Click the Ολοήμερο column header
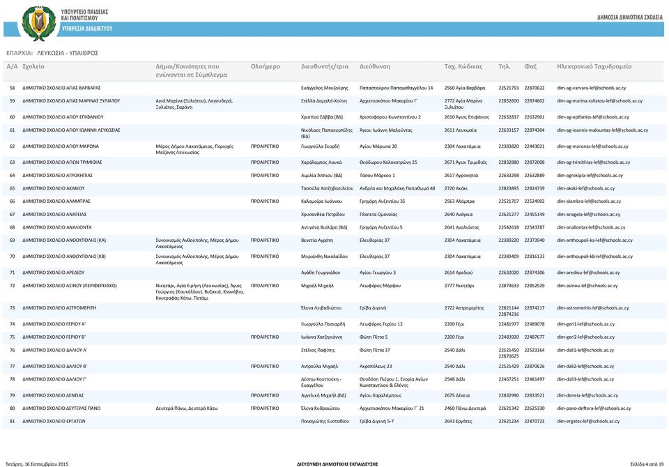 click(266, 66)
